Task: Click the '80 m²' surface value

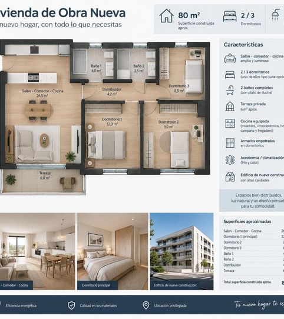Action: tap(189, 15)
